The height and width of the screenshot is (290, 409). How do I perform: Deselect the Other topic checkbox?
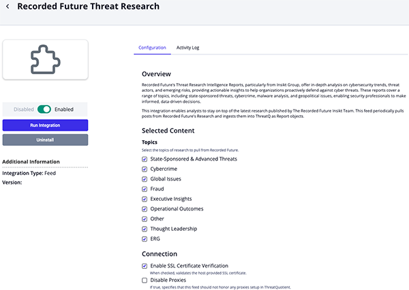tap(145, 219)
